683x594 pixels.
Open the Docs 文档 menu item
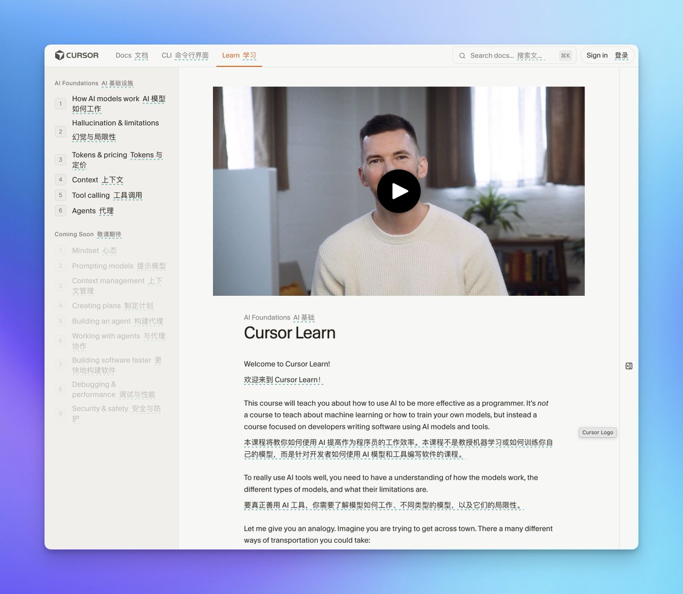click(x=131, y=55)
